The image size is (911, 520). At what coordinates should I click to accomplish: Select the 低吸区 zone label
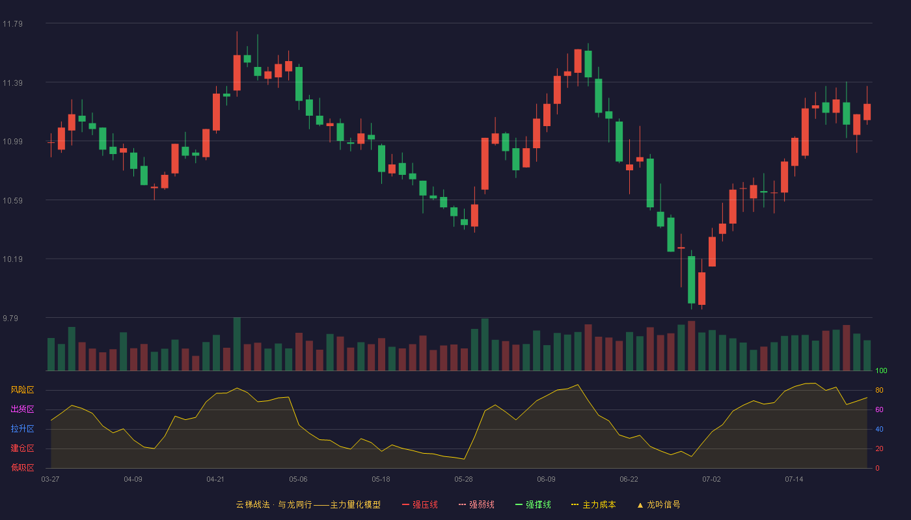(x=22, y=467)
